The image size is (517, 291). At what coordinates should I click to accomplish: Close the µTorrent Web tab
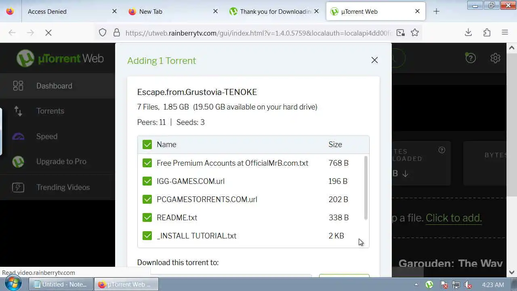click(x=417, y=11)
